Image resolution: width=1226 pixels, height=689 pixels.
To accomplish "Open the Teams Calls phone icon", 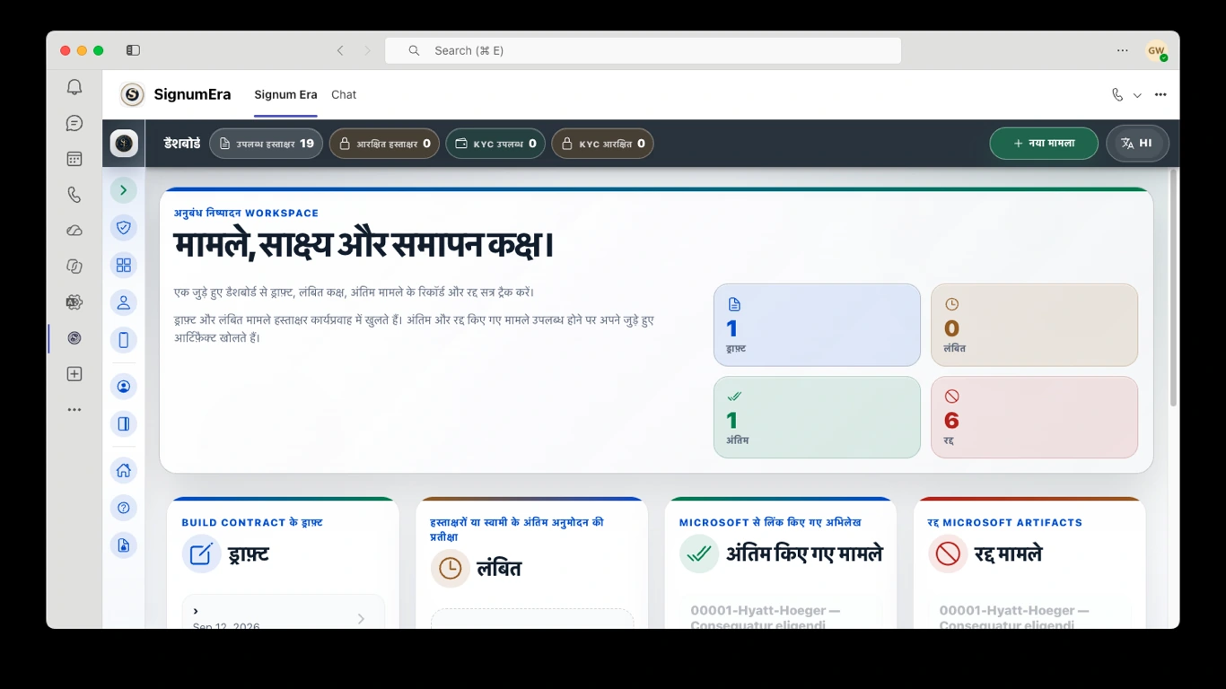I will click(74, 195).
